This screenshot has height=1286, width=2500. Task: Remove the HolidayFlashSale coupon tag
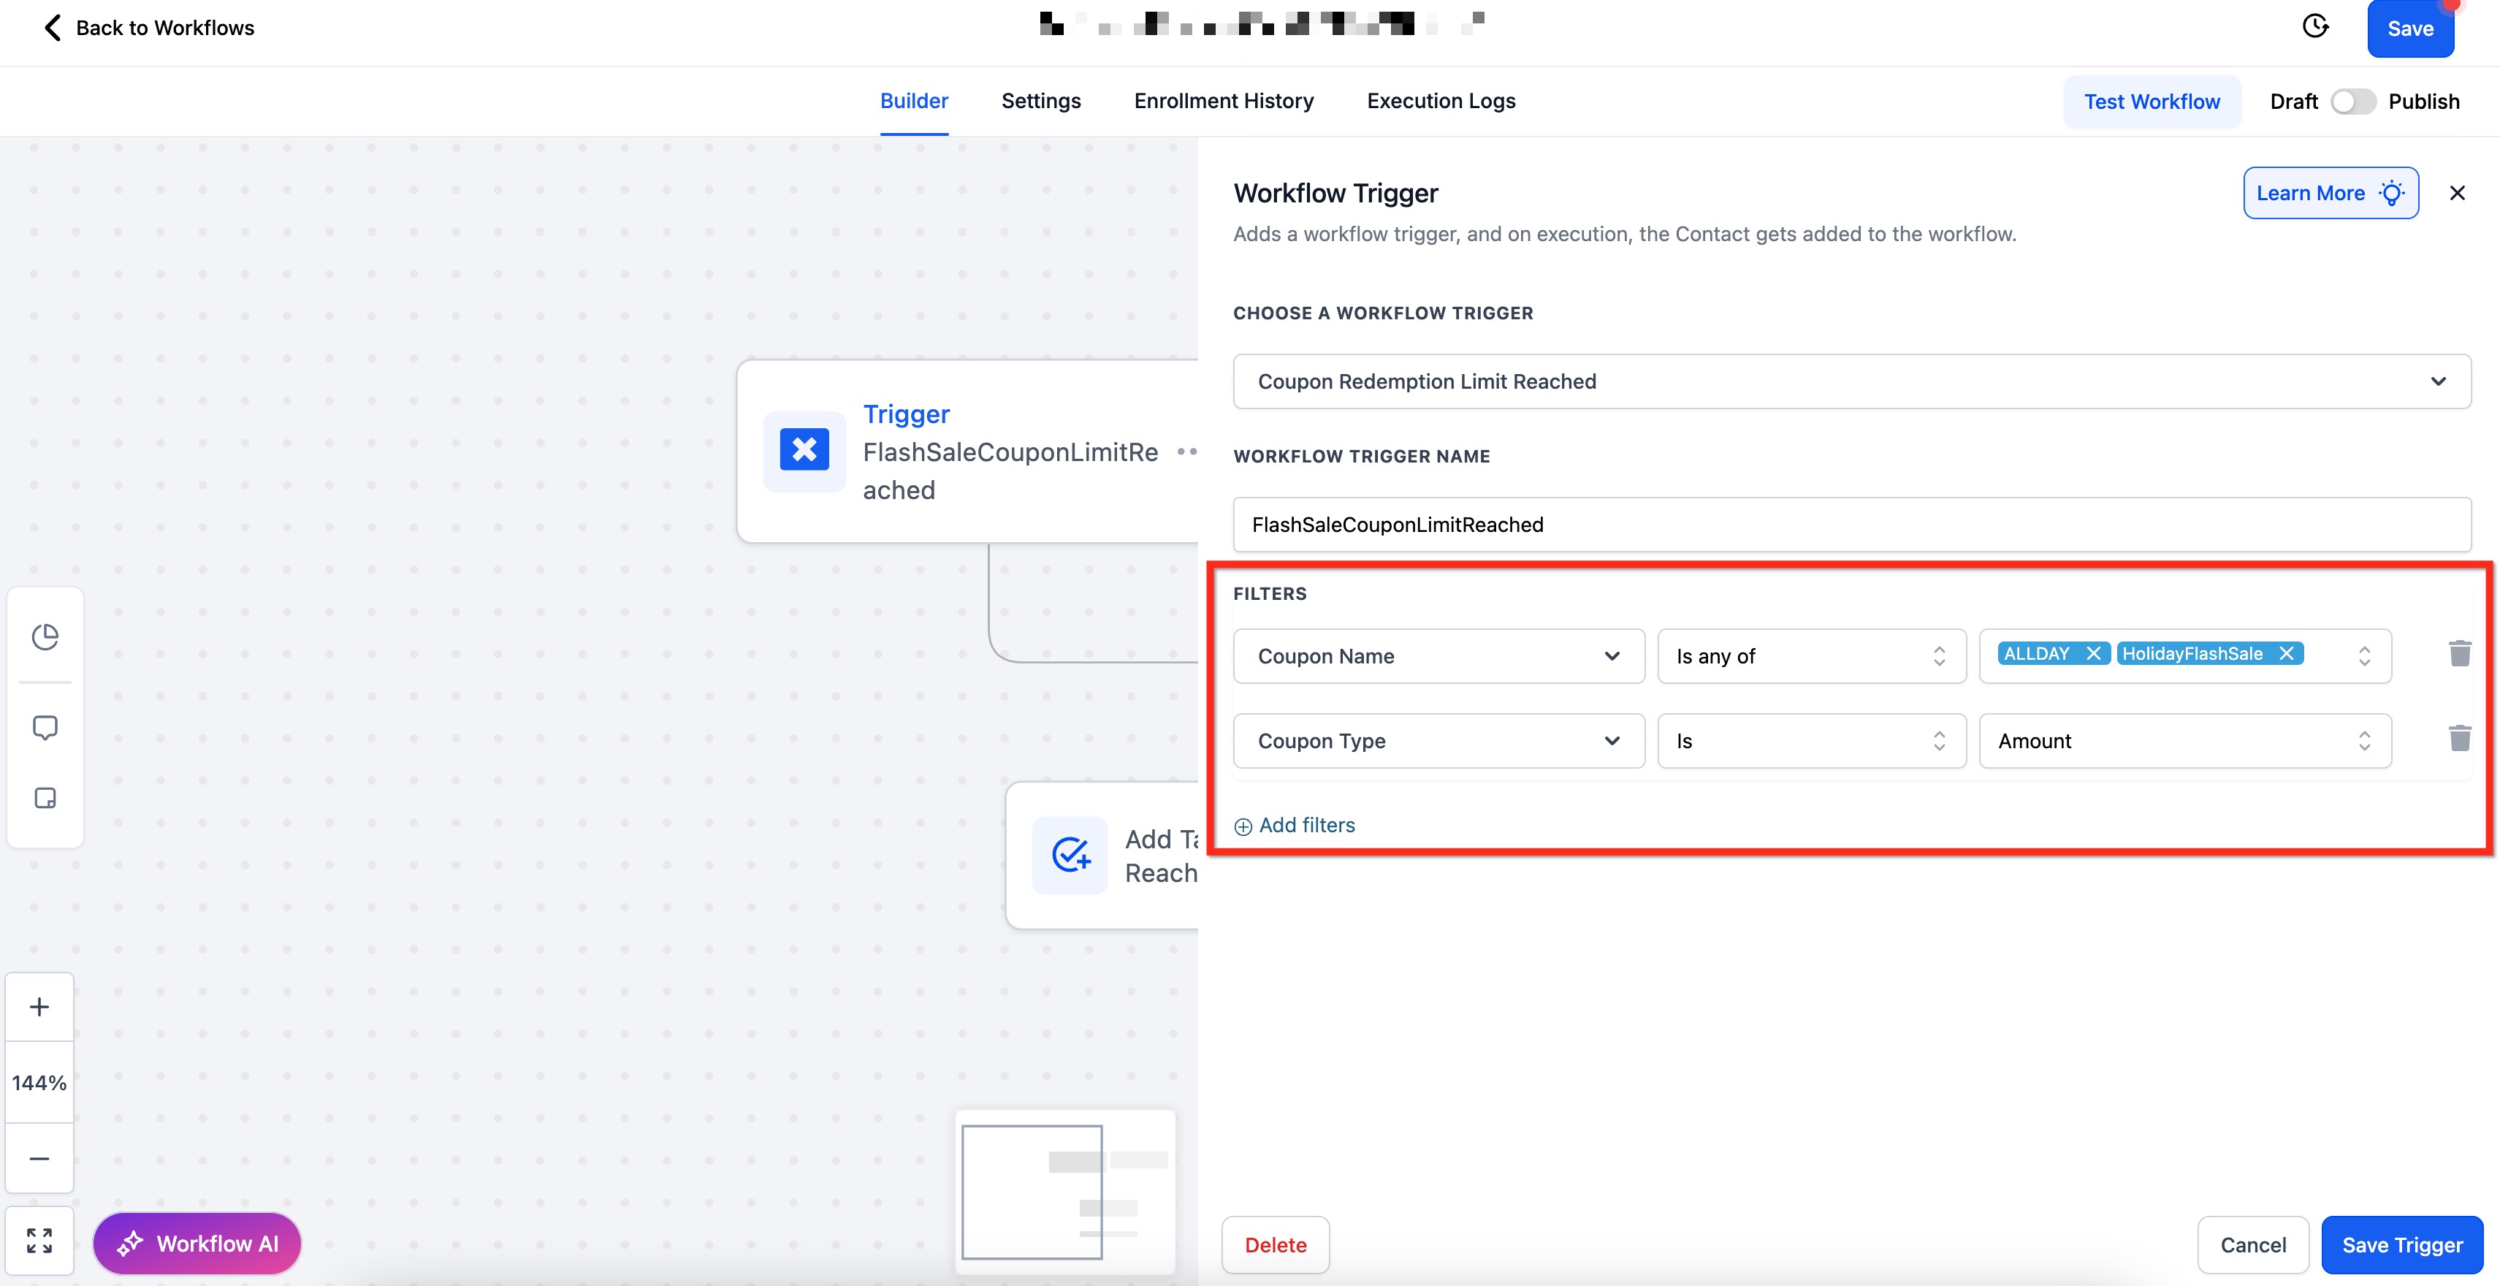2287,654
